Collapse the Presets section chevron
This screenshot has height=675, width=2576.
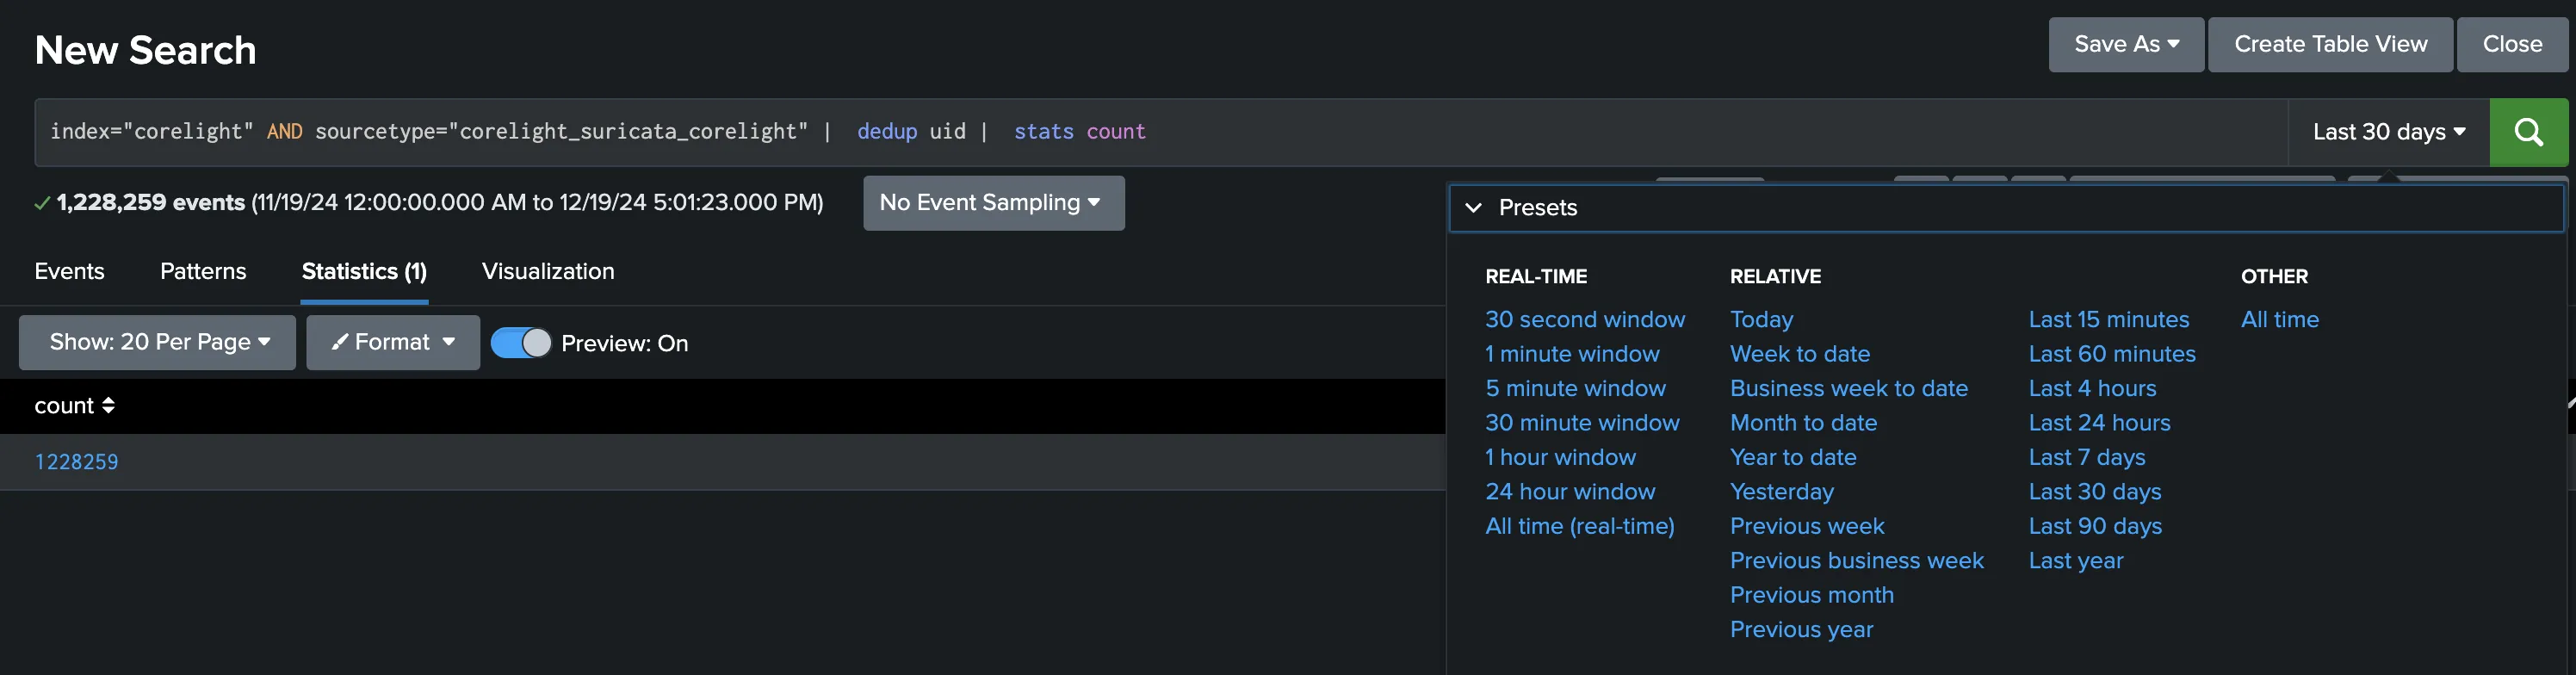click(x=1473, y=208)
